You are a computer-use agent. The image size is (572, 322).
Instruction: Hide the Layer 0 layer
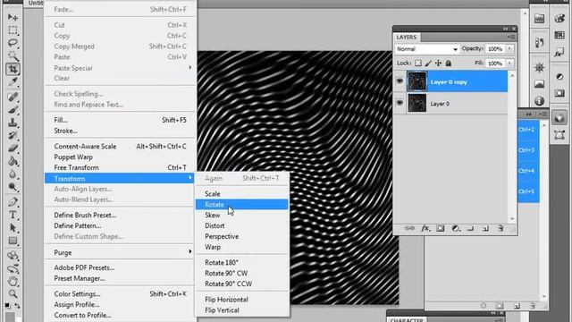point(400,103)
